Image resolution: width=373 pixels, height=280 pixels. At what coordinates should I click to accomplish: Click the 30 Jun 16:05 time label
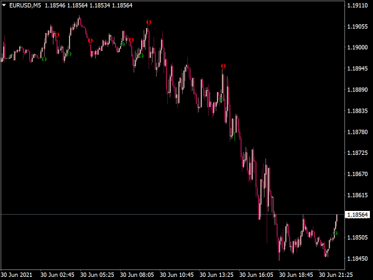pyautogui.click(x=256, y=275)
